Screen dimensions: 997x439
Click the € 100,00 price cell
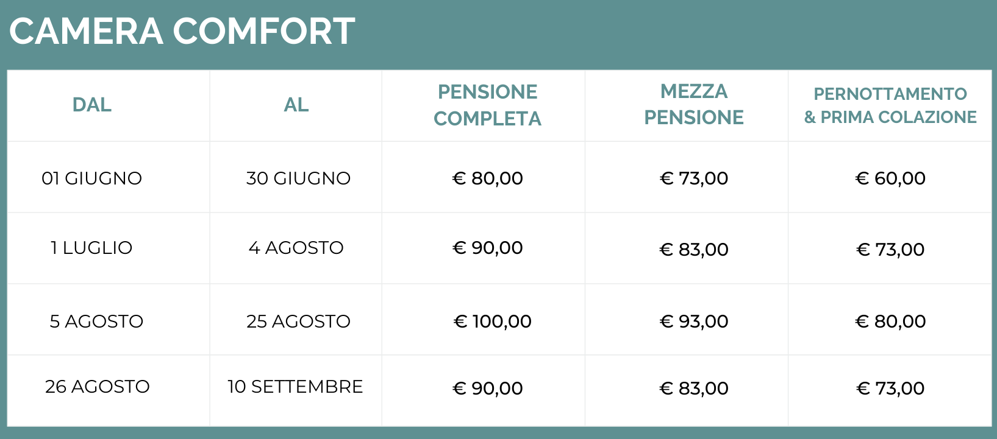coord(493,321)
